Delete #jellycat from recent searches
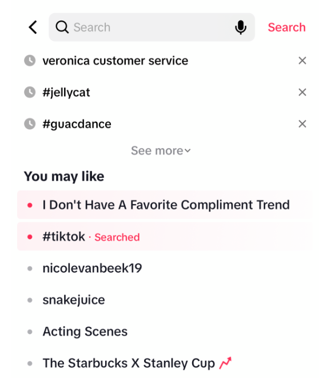Image resolution: width=323 pixels, height=378 pixels. (302, 92)
